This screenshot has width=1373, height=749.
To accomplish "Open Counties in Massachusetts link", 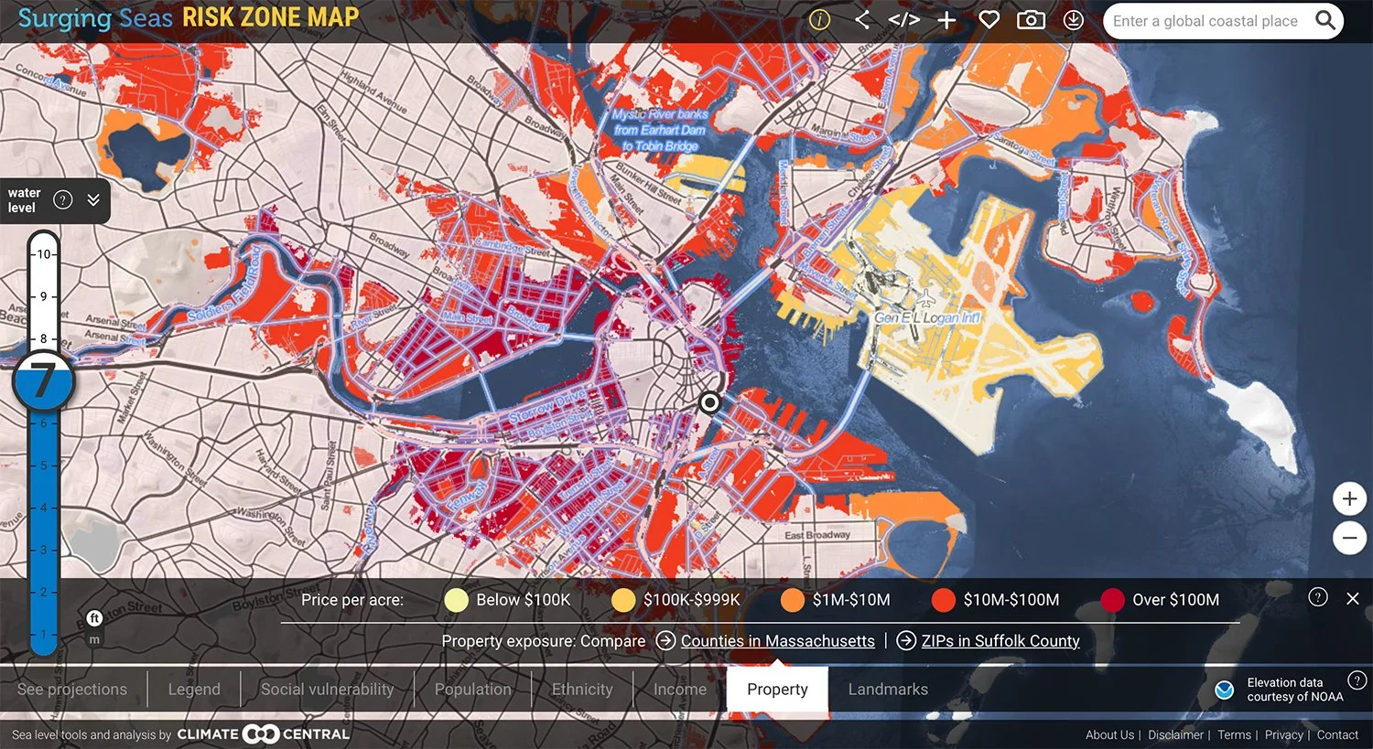I will click(778, 641).
